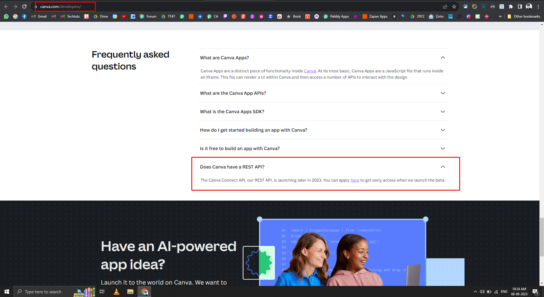Open the 2912 Drive bookmark
This screenshot has height=297, width=544.
(x=417, y=16)
